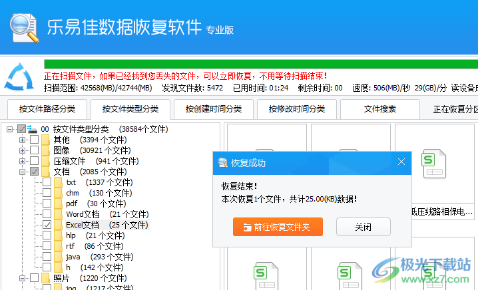Close the 恢复成功 dialog with X
478x290 pixels.
[401, 162]
